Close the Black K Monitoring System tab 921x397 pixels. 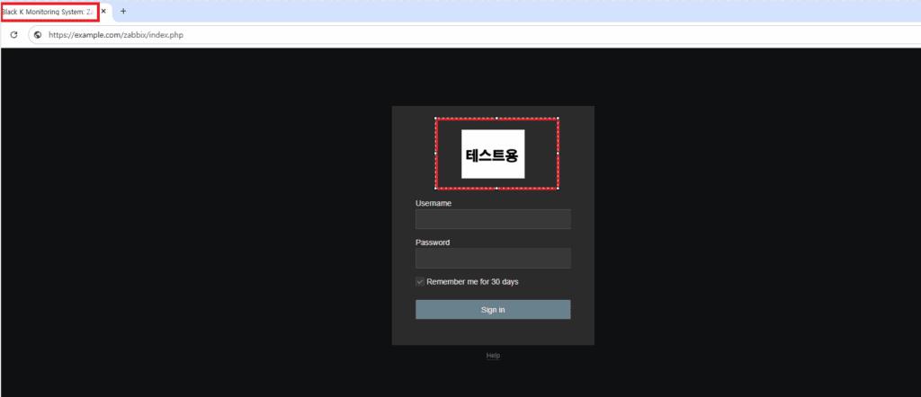point(103,11)
